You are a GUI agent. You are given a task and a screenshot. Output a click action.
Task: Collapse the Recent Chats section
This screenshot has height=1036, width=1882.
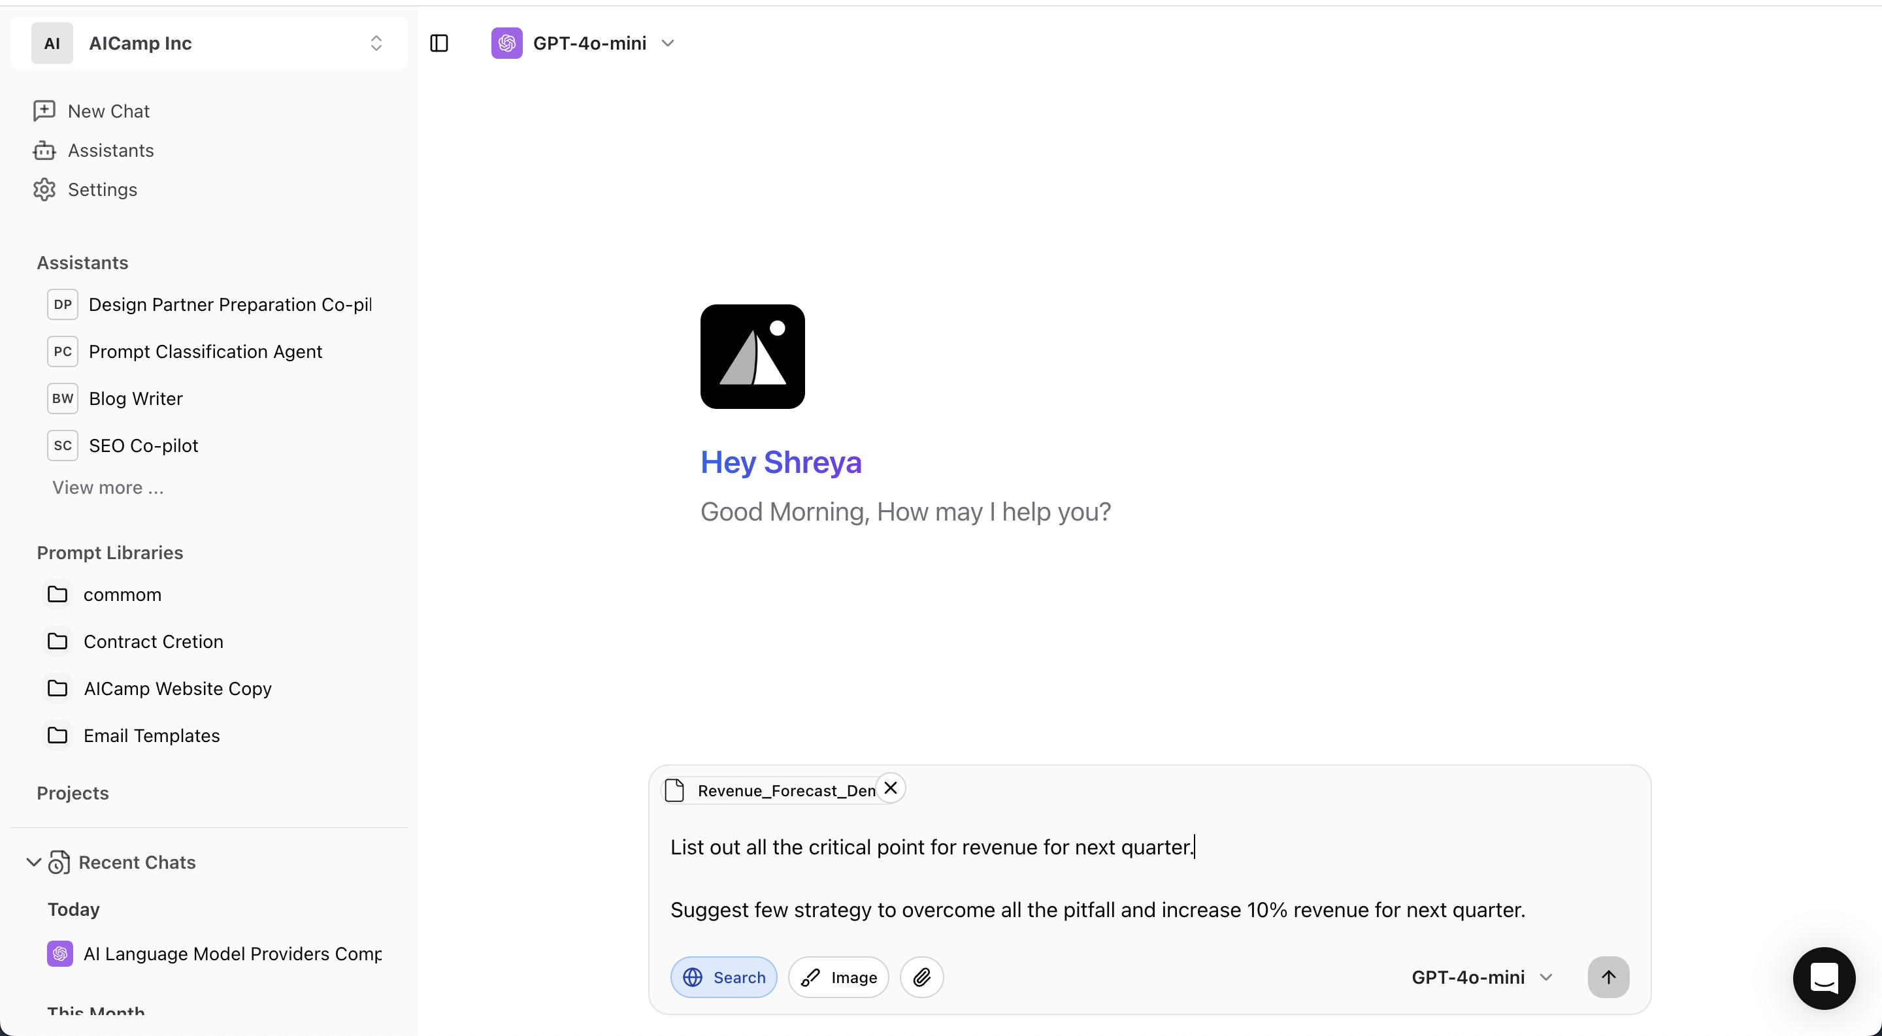pos(33,862)
